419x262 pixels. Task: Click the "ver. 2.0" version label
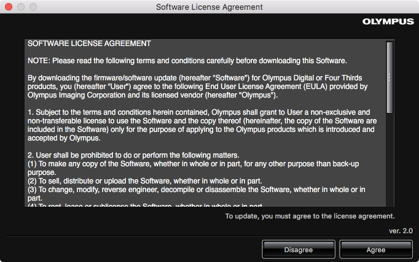(401, 231)
